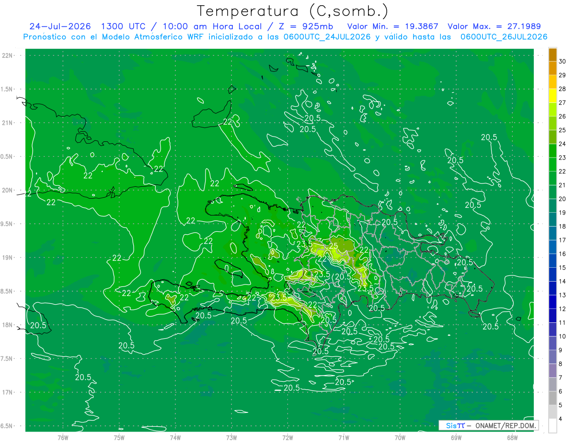Click the '70W' longitude axis label
This screenshot has height=444, width=575.
(400, 437)
